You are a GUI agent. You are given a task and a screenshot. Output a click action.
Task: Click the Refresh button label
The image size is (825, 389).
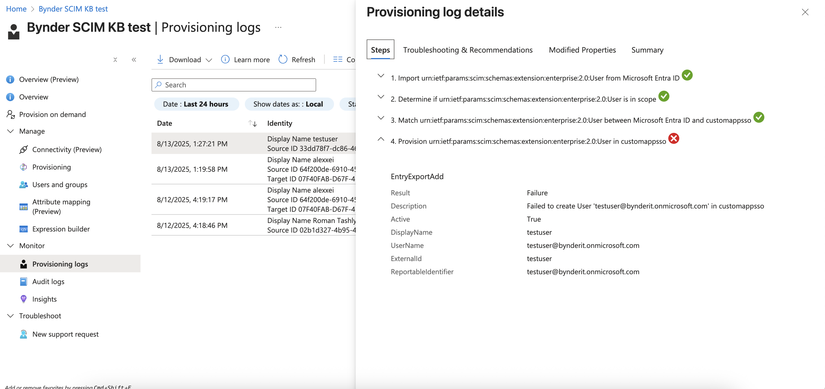[x=303, y=60]
